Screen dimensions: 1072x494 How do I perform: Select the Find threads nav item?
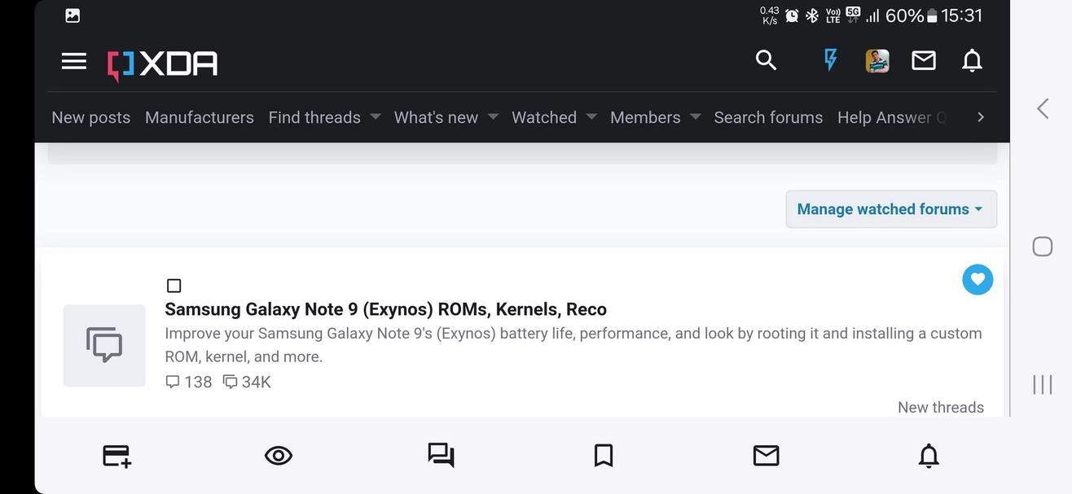point(314,117)
